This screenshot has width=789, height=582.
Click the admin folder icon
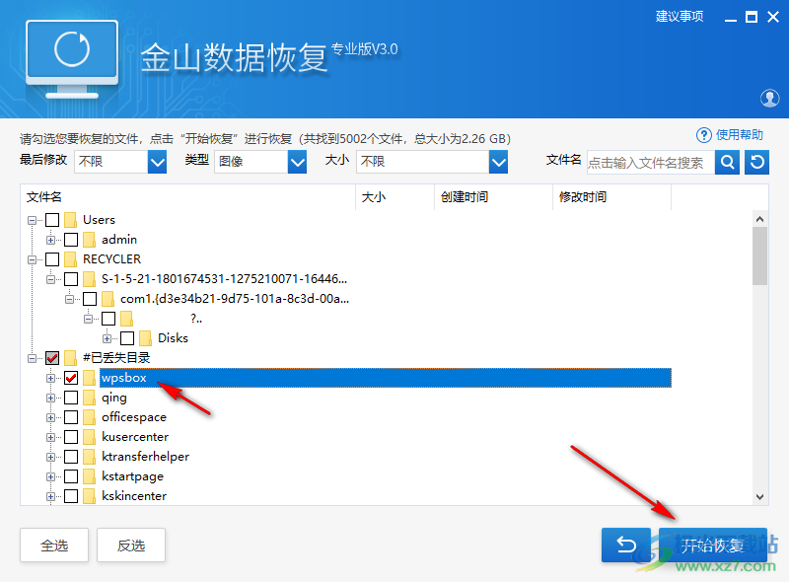(x=89, y=240)
